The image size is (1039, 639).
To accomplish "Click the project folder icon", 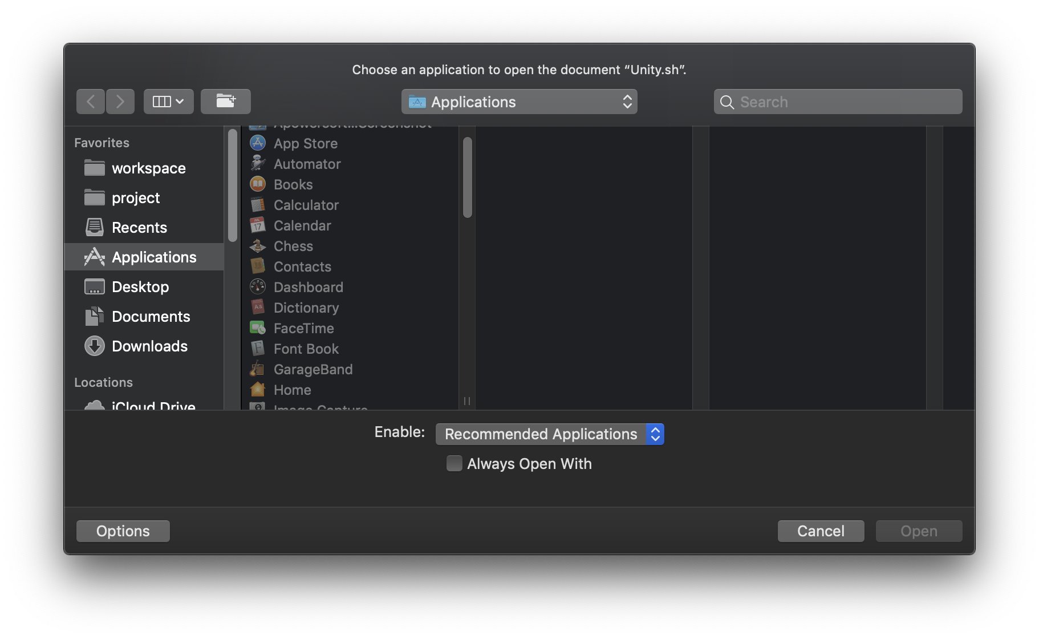I will 95,197.
